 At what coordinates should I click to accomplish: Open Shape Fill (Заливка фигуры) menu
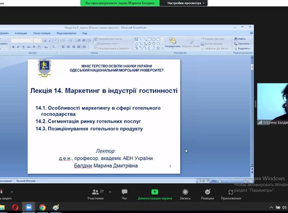coord(213,39)
